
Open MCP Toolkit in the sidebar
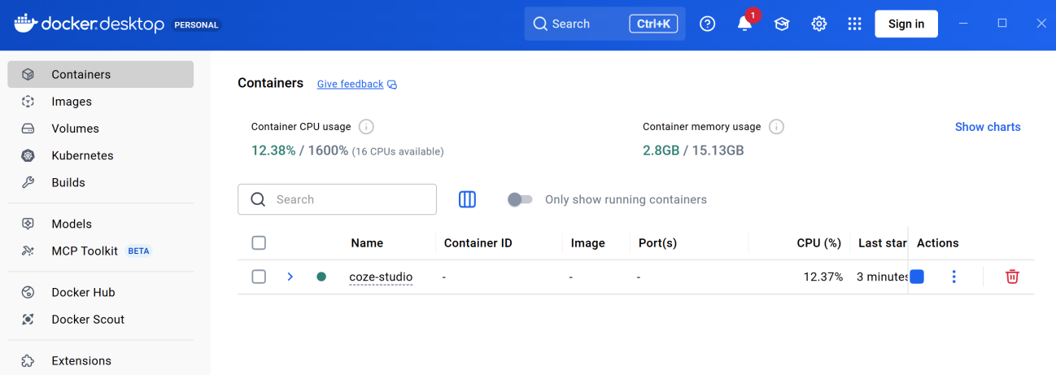(101, 251)
